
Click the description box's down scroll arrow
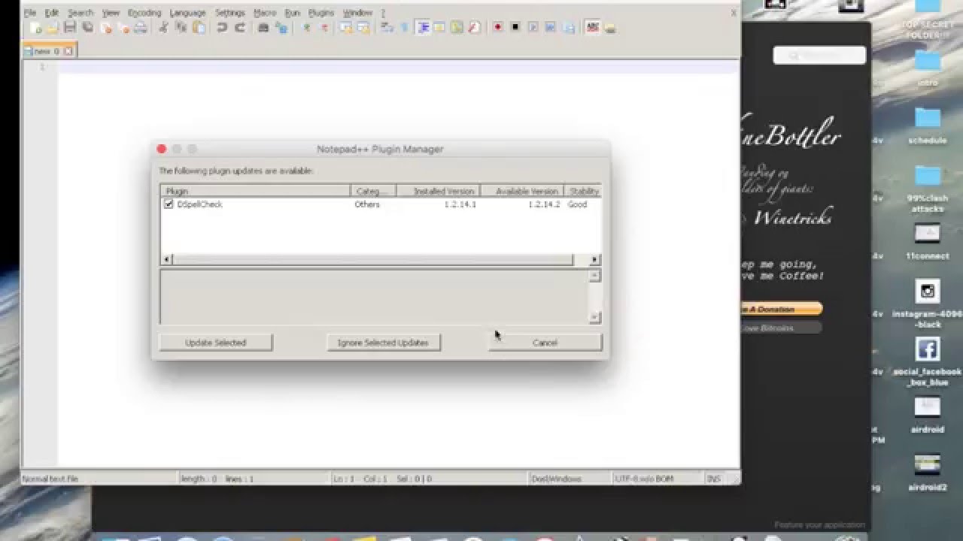click(594, 318)
